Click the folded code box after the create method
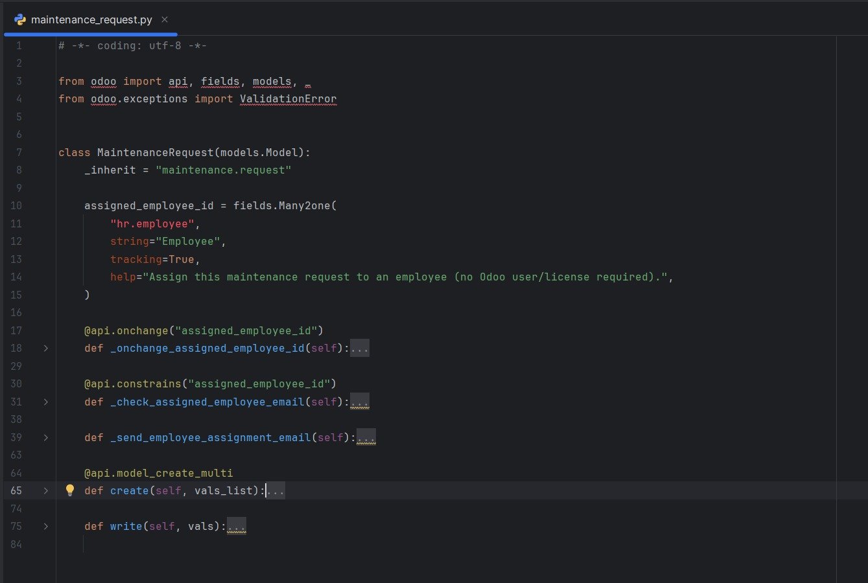 (x=276, y=490)
